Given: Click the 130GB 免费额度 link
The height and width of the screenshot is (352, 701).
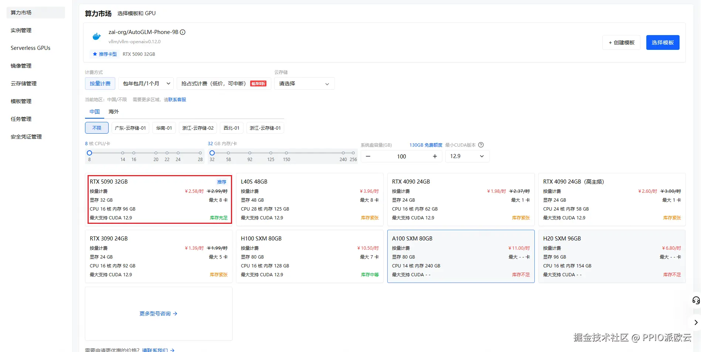Looking at the screenshot, I should (426, 145).
